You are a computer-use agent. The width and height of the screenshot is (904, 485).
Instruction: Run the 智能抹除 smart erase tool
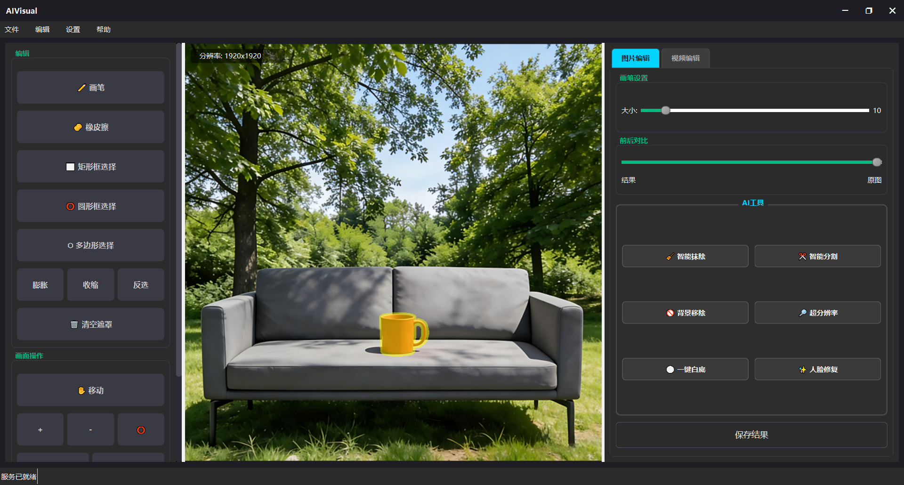pos(685,256)
